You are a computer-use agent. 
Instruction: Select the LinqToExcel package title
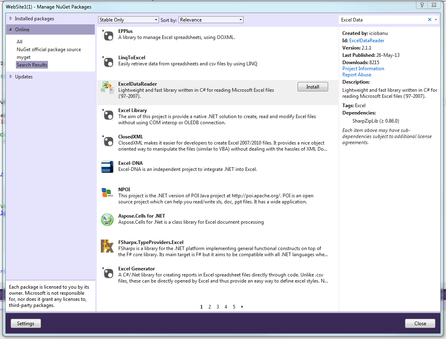point(132,58)
